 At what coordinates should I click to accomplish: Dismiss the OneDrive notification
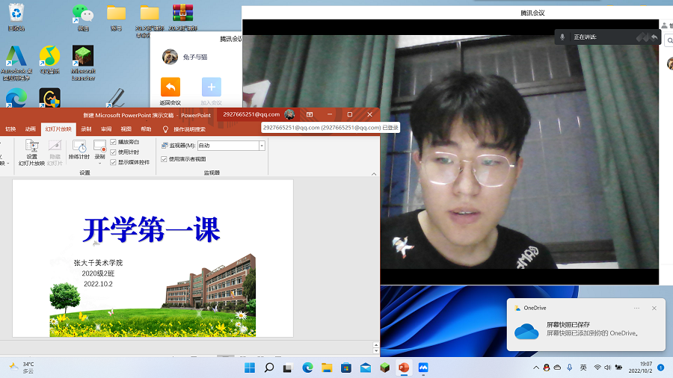654,308
